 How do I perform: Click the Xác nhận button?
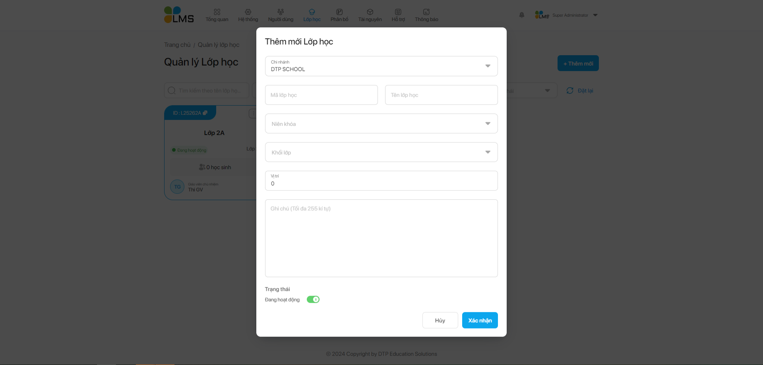[x=480, y=320]
